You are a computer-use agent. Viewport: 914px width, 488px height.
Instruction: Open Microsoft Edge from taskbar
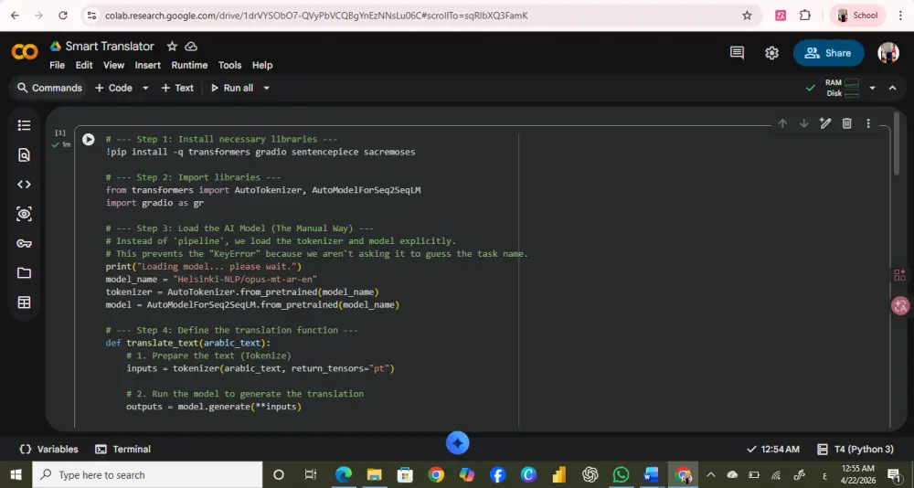[343, 474]
